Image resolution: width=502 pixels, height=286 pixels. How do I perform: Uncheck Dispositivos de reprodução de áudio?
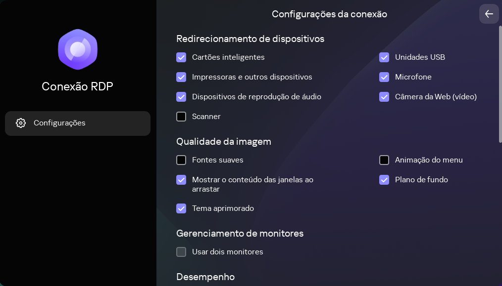[181, 97]
